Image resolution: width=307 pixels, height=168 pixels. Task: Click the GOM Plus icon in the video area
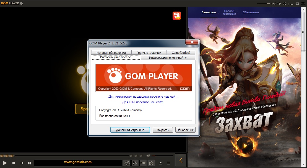coord(177,16)
